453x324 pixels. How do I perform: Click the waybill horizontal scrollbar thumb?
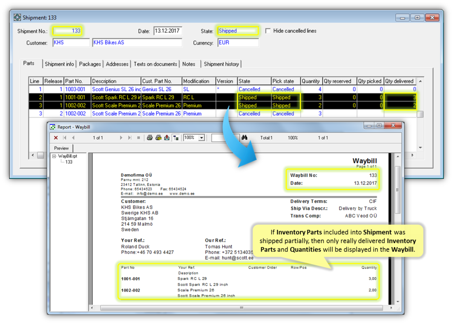[242, 308]
